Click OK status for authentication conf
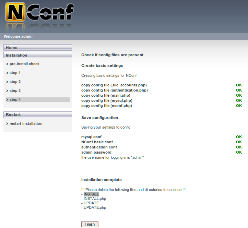The width and height of the screenshot is (248, 228). tap(239, 147)
